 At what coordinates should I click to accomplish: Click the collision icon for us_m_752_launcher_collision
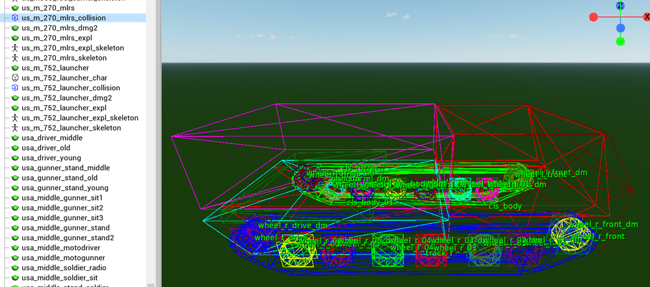pyautogui.click(x=15, y=88)
